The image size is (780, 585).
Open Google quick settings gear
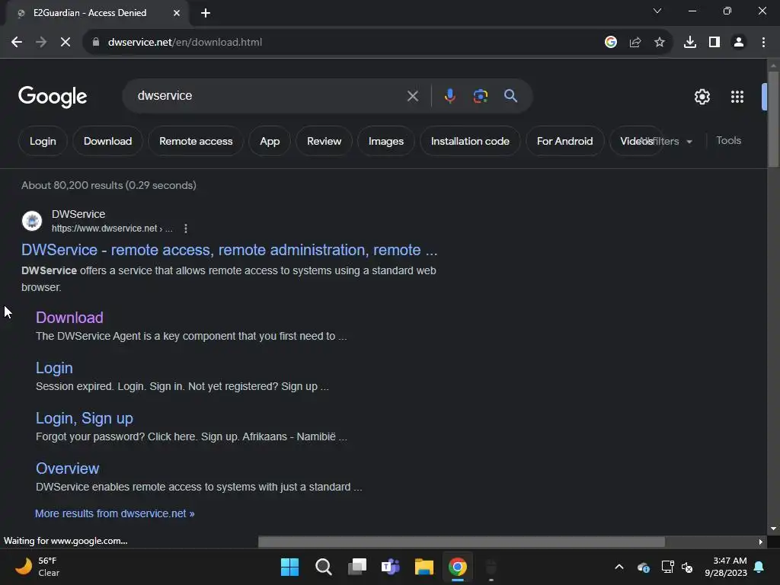(702, 97)
